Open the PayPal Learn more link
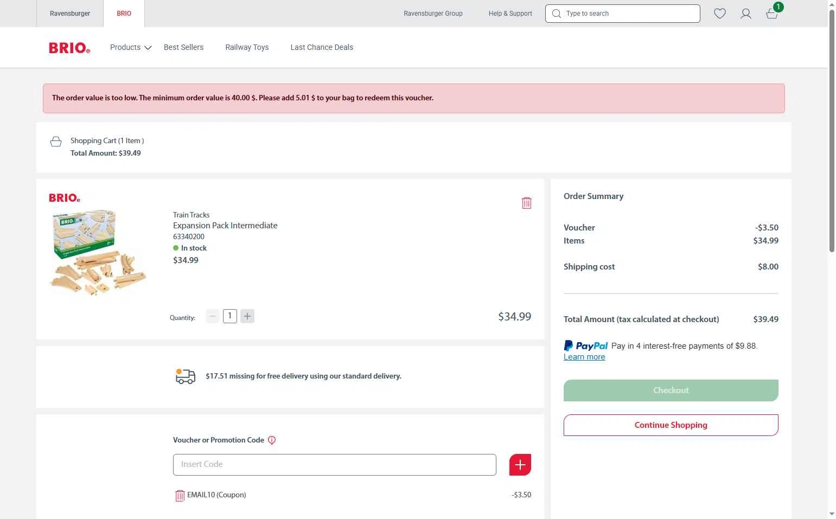Image resolution: width=836 pixels, height=519 pixels. coord(584,357)
